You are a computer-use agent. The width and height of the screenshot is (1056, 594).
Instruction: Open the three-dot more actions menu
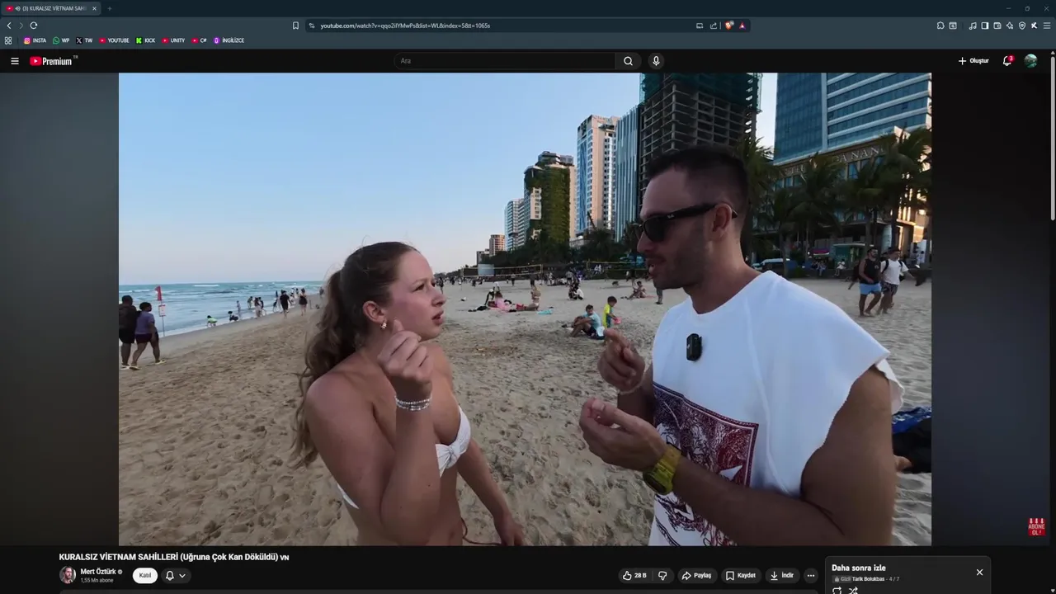[x=811, y=576]
